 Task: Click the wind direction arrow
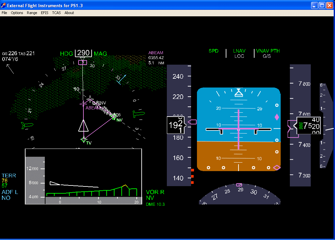coord(10,69)
